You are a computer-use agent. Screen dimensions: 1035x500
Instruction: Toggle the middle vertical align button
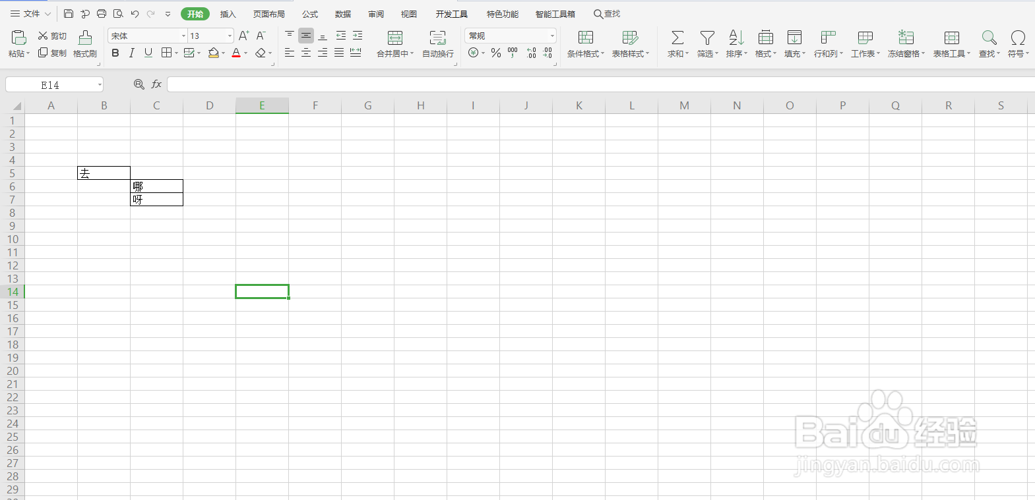(306, 36)
